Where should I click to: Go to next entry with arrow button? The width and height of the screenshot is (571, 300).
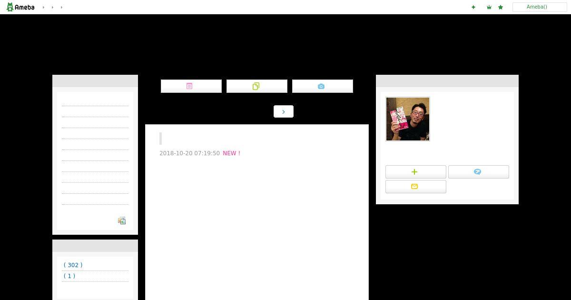point(284,111)
